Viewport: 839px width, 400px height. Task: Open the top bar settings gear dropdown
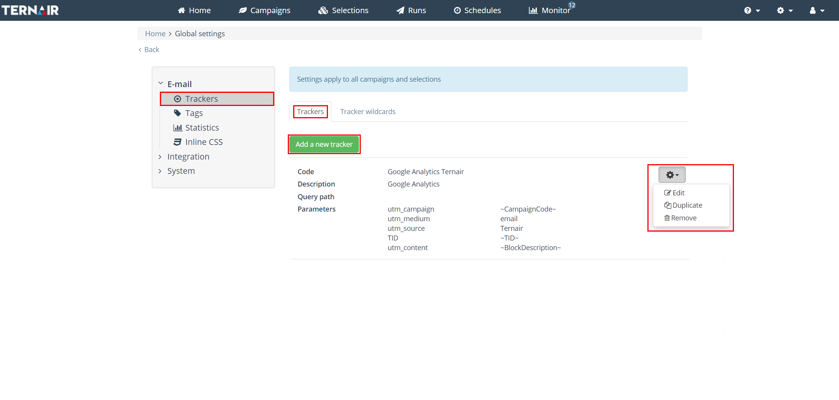[785, 10]
